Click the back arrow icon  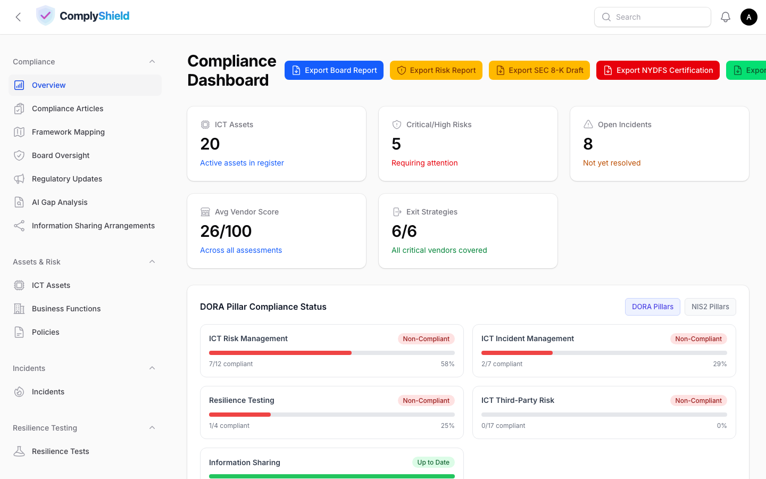tap(18, 17)
